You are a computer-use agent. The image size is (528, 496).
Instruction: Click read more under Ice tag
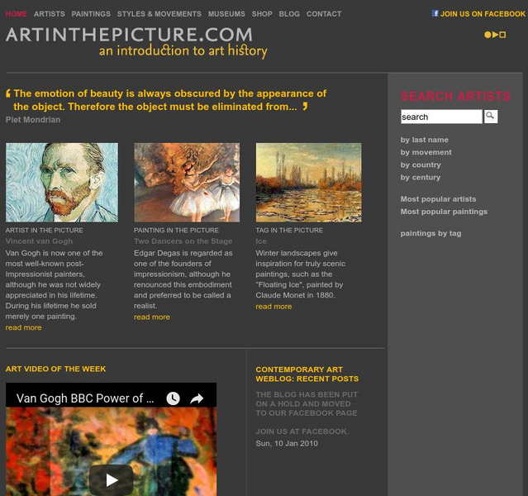pos(274,307)
